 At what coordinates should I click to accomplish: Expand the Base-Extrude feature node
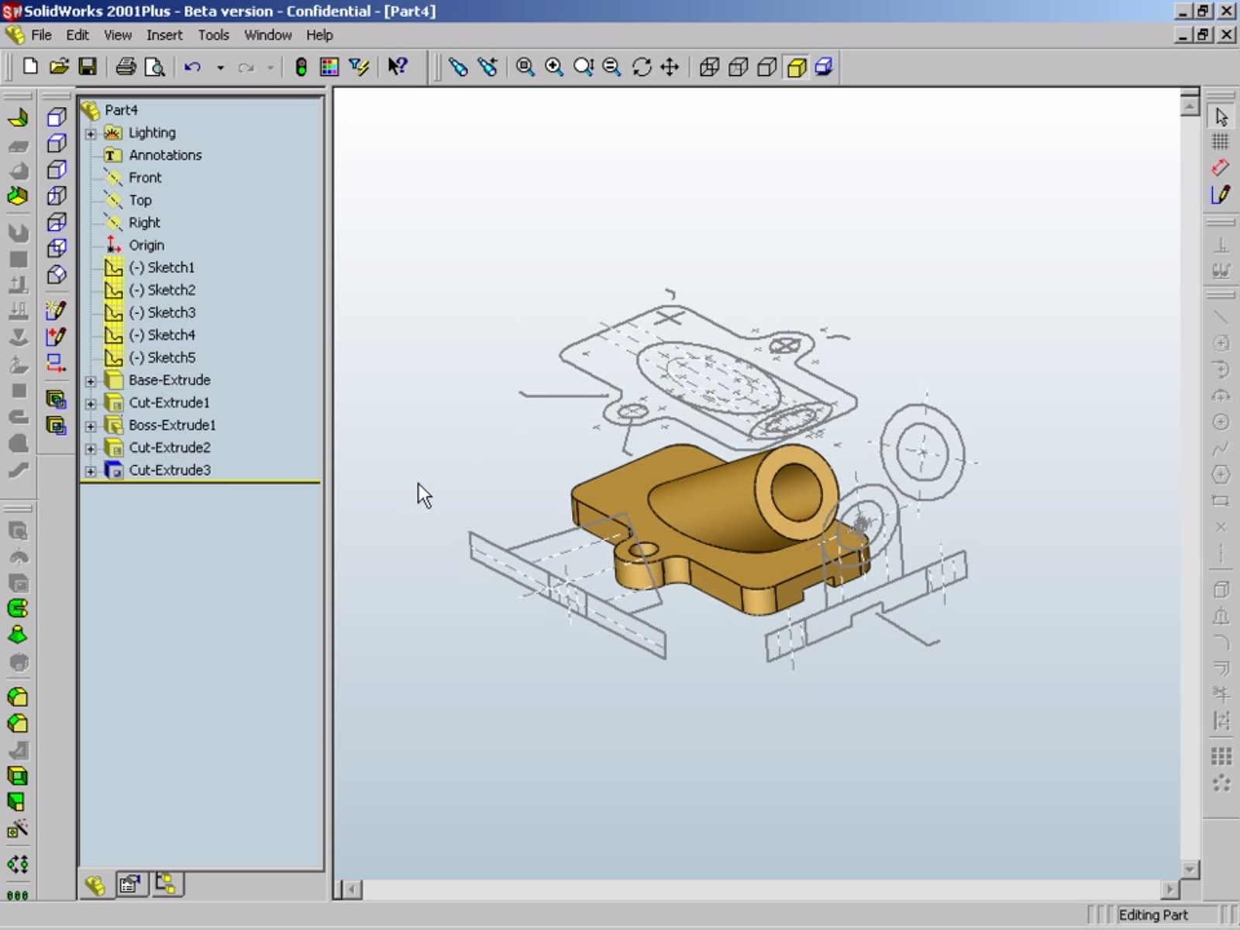[91, 381]
